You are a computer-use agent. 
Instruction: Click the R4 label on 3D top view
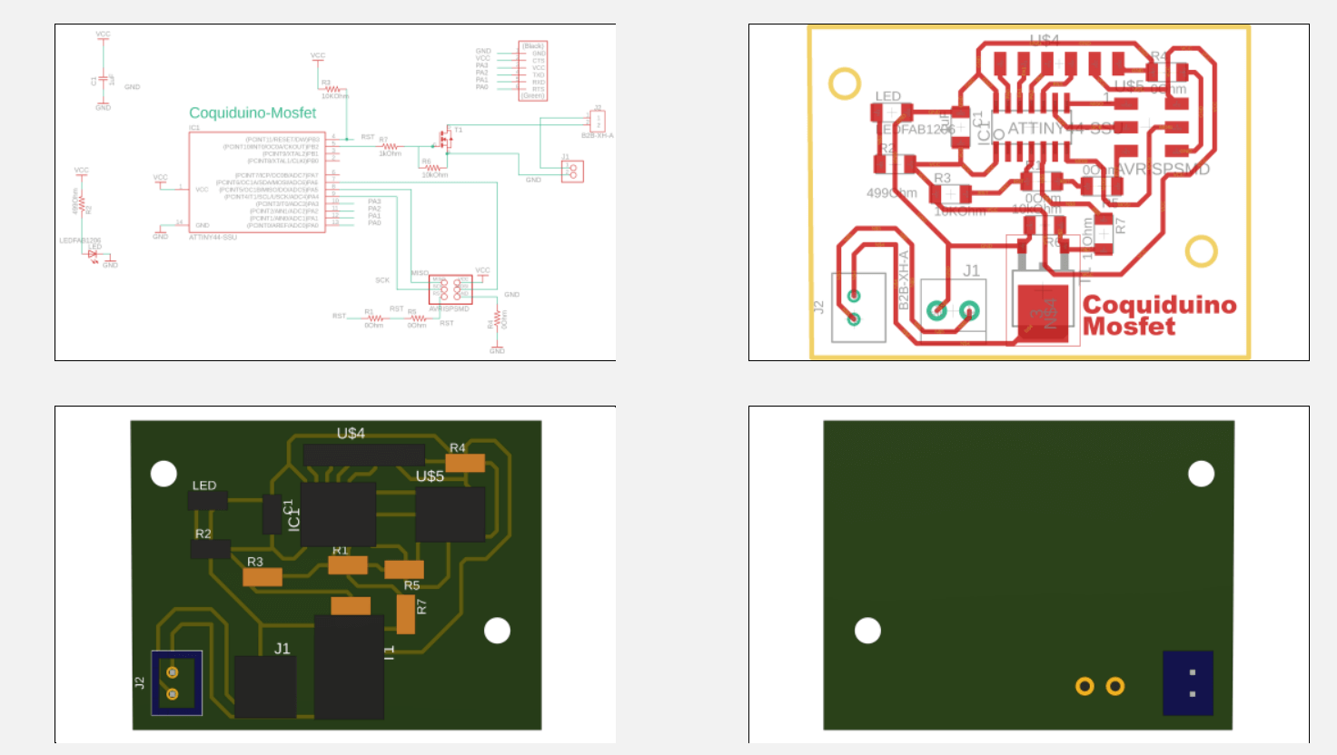tap(457, 448)
